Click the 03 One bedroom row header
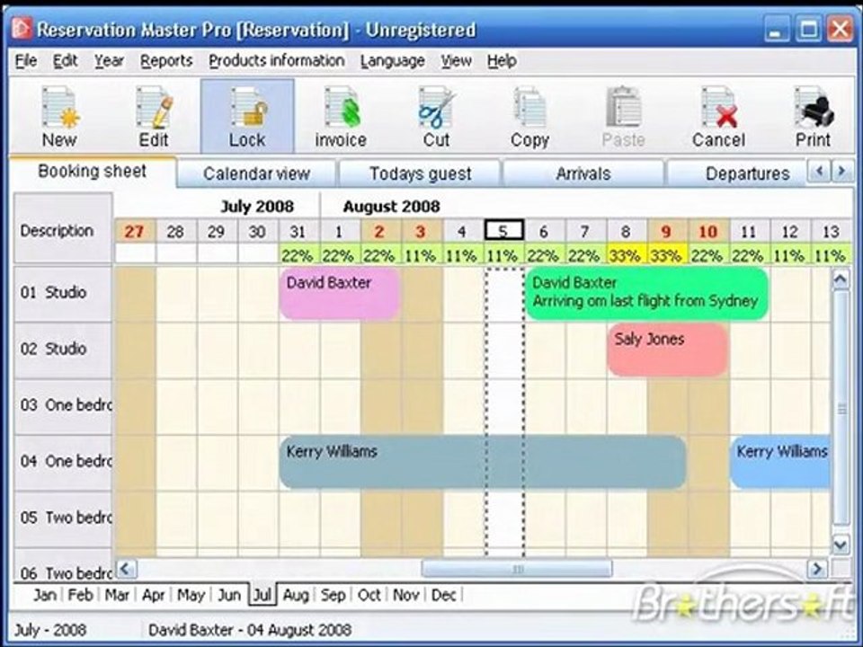Viewport: 863px width, 647px height. [63, 405]
